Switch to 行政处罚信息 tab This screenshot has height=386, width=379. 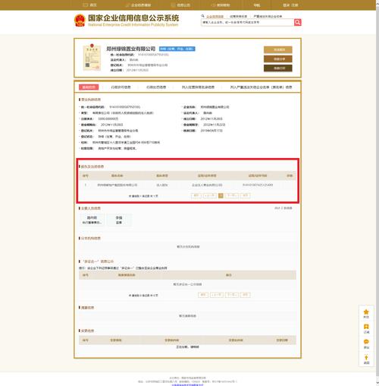tap(156, 87)
